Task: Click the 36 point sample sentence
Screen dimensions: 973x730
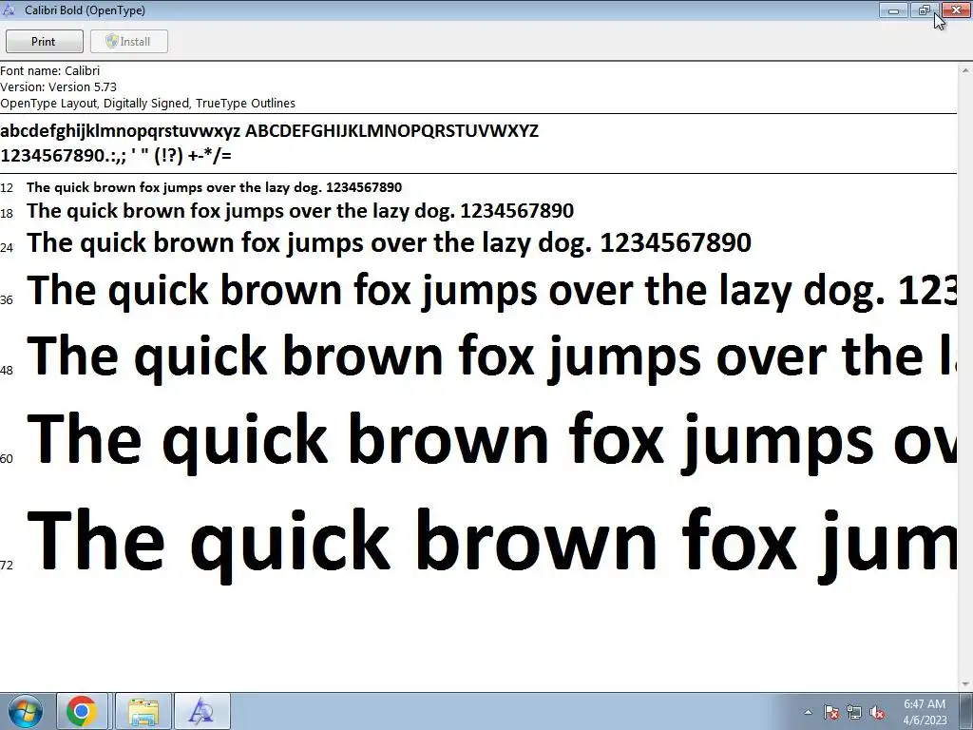Action: tap(491, 291)
